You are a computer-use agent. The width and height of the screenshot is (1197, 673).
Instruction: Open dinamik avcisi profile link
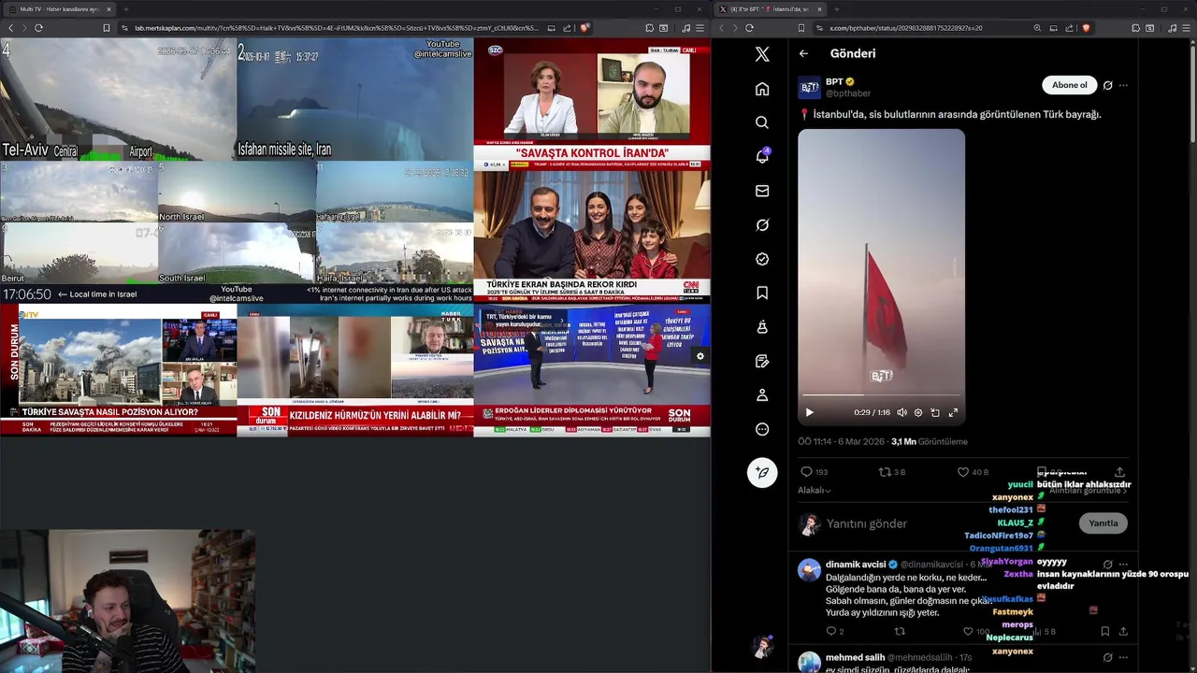(x=856, y=565)
